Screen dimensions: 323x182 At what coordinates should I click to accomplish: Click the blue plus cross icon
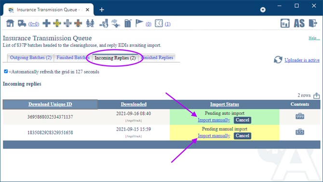coord(47,24)
